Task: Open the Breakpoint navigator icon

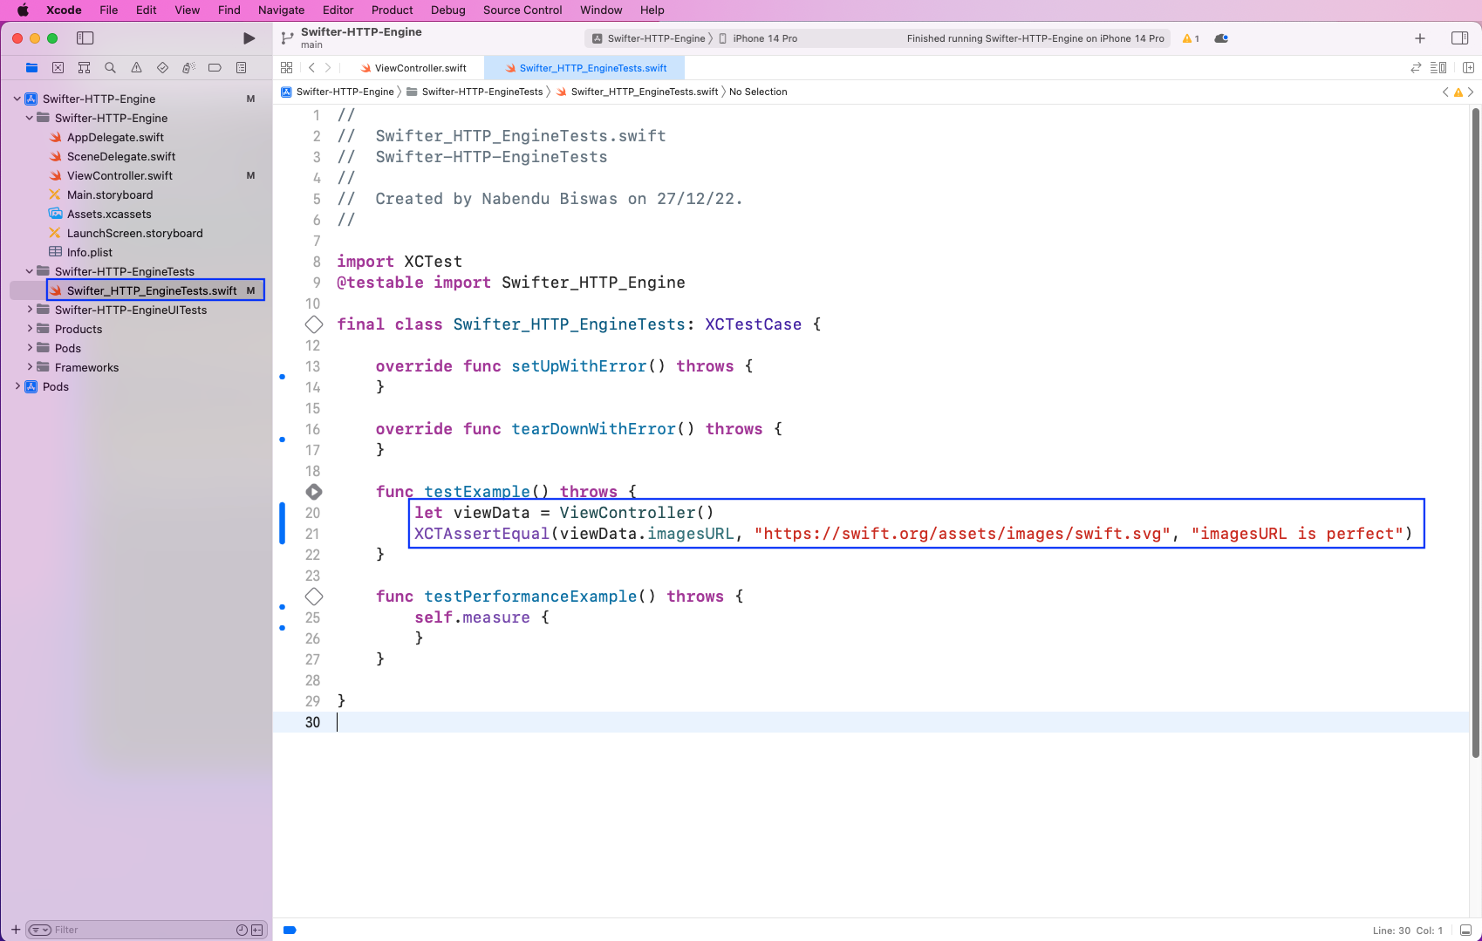Action: (215, 67)
